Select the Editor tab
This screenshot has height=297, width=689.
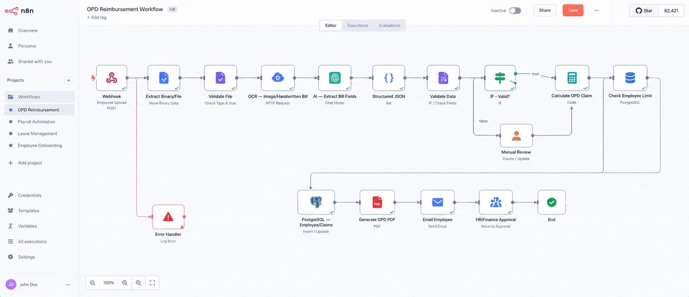click(331, 25)
